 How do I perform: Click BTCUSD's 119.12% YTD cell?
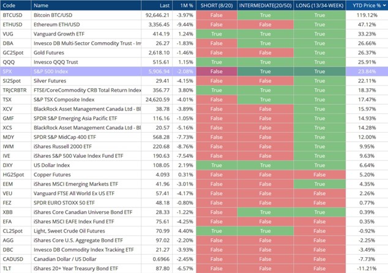(x=367, y=15)
